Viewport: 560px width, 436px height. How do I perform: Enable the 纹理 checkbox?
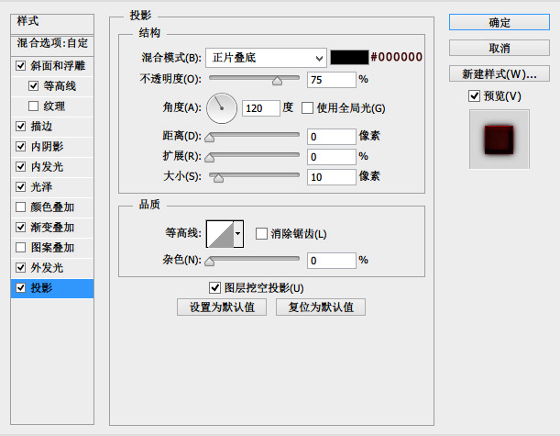pos(33,106)
